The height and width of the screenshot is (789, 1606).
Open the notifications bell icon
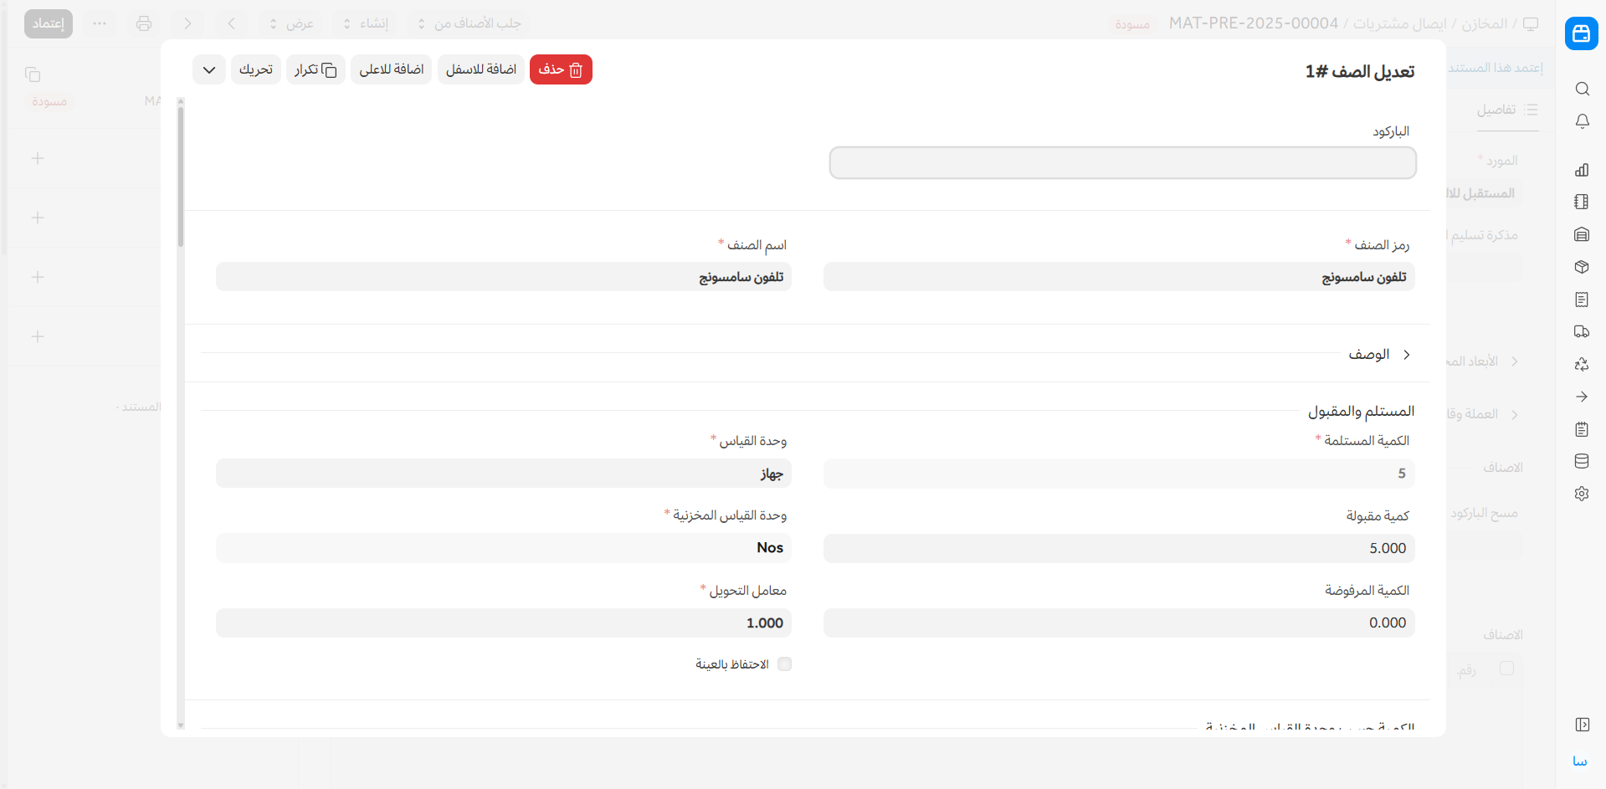(1582, 121)
